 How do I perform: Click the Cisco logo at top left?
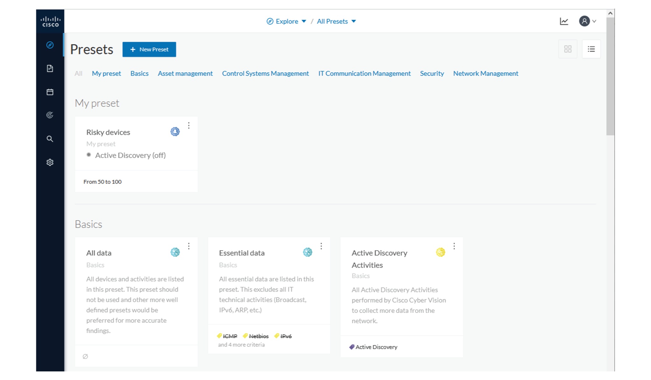[50, 20]
